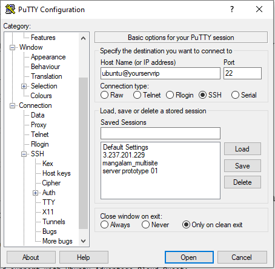Click the Host Name input field
Viewport: 275px width, 269px height.
click(x=161, y=73)
